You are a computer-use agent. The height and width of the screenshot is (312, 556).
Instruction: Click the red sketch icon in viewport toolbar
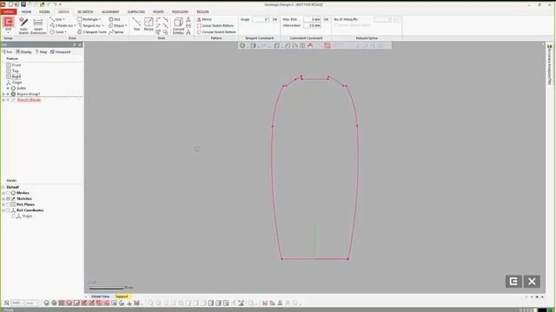coord(327,46)
